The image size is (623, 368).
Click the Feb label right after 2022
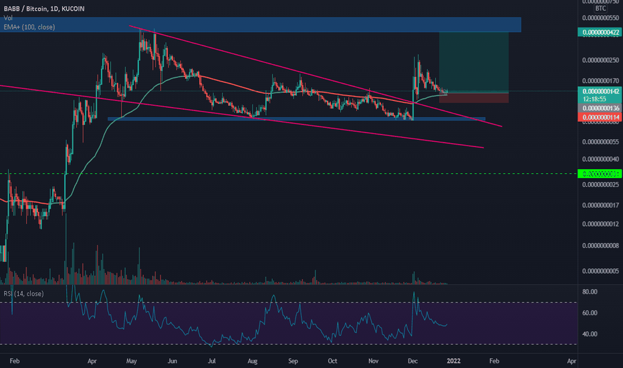tap(494, 361)
